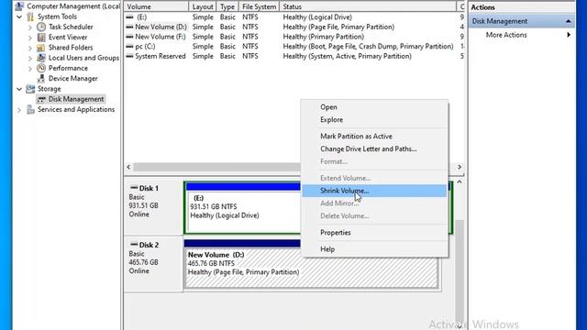Click the Performance icon

tap(41, 68)
